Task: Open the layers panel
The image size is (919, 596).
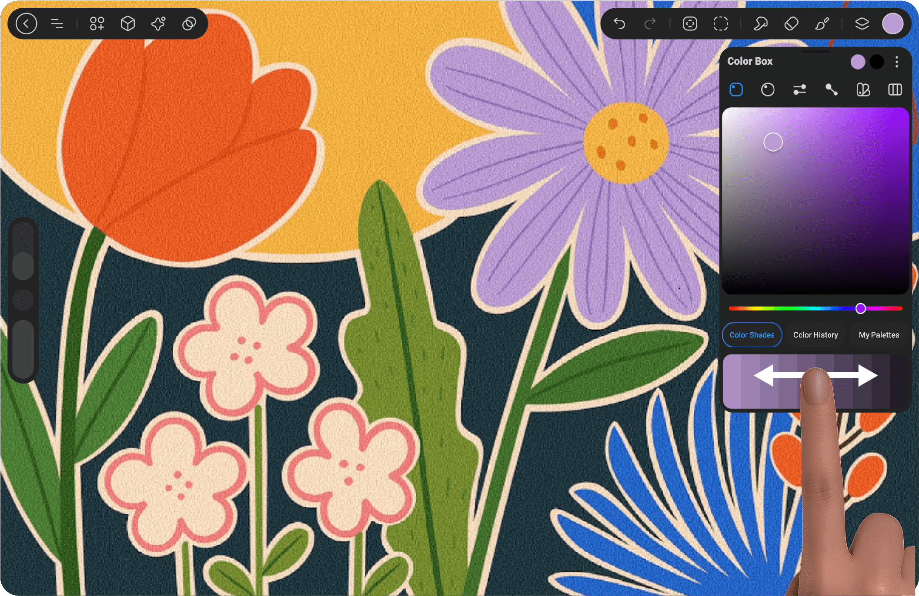Action: coord(862,23)
